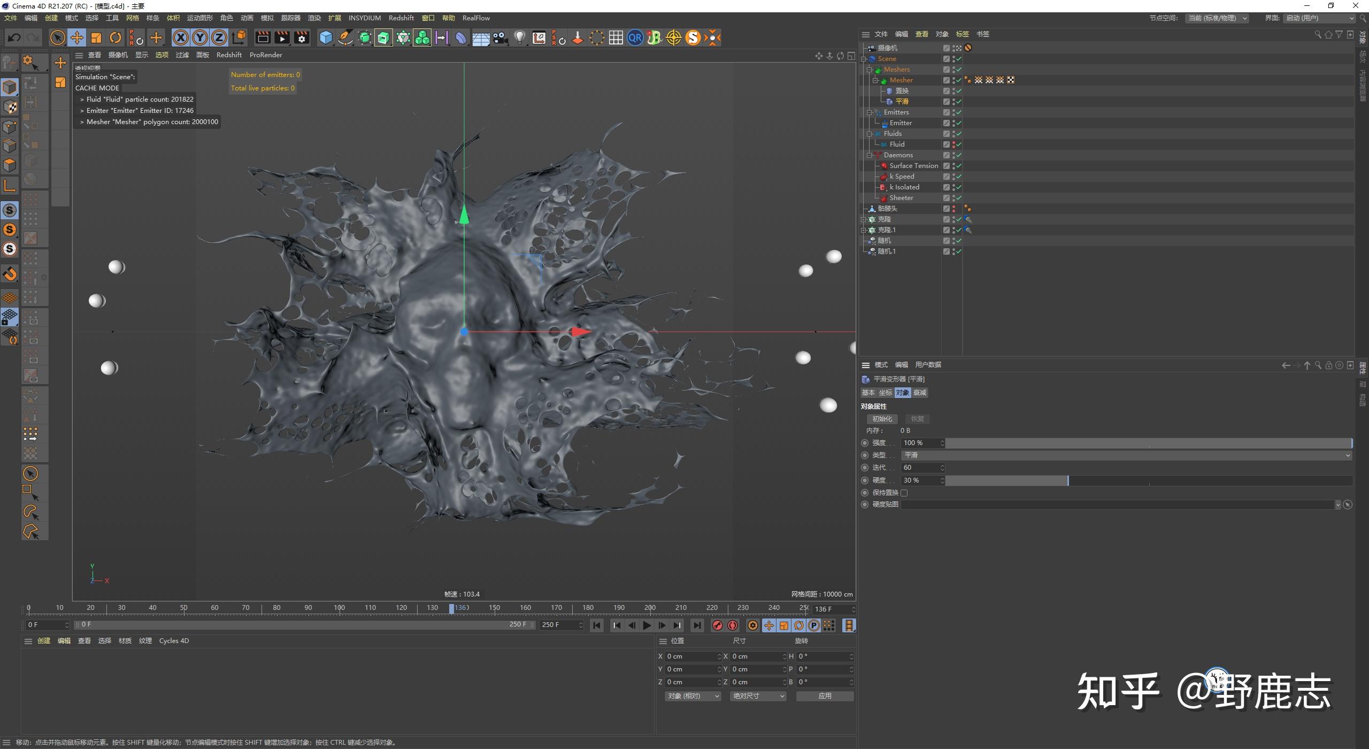Click the cube primitive icon
The height and width of the screenshot is (749, 1369).
[326, 37]
